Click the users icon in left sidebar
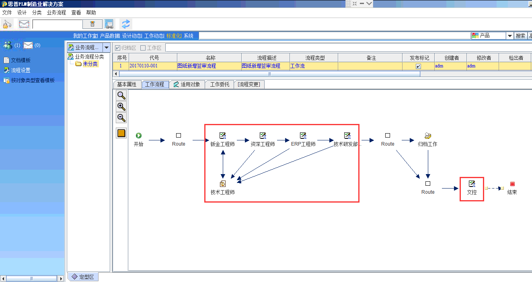 point(8,45)
